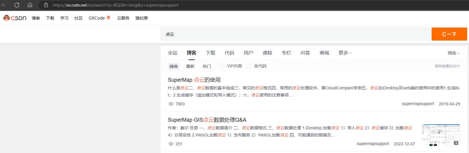Screen dimensions: 469x153
Task: Open GitCode in the top navigation
Action: pos(97,18)
